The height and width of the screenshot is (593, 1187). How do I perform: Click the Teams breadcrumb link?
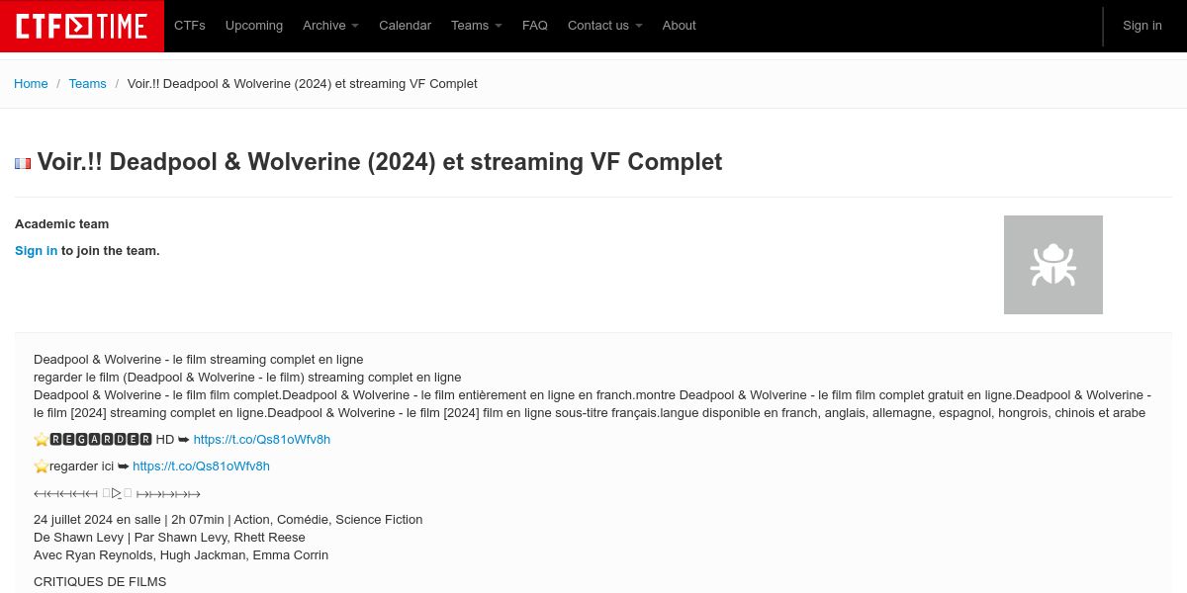[x=87, y=84]
